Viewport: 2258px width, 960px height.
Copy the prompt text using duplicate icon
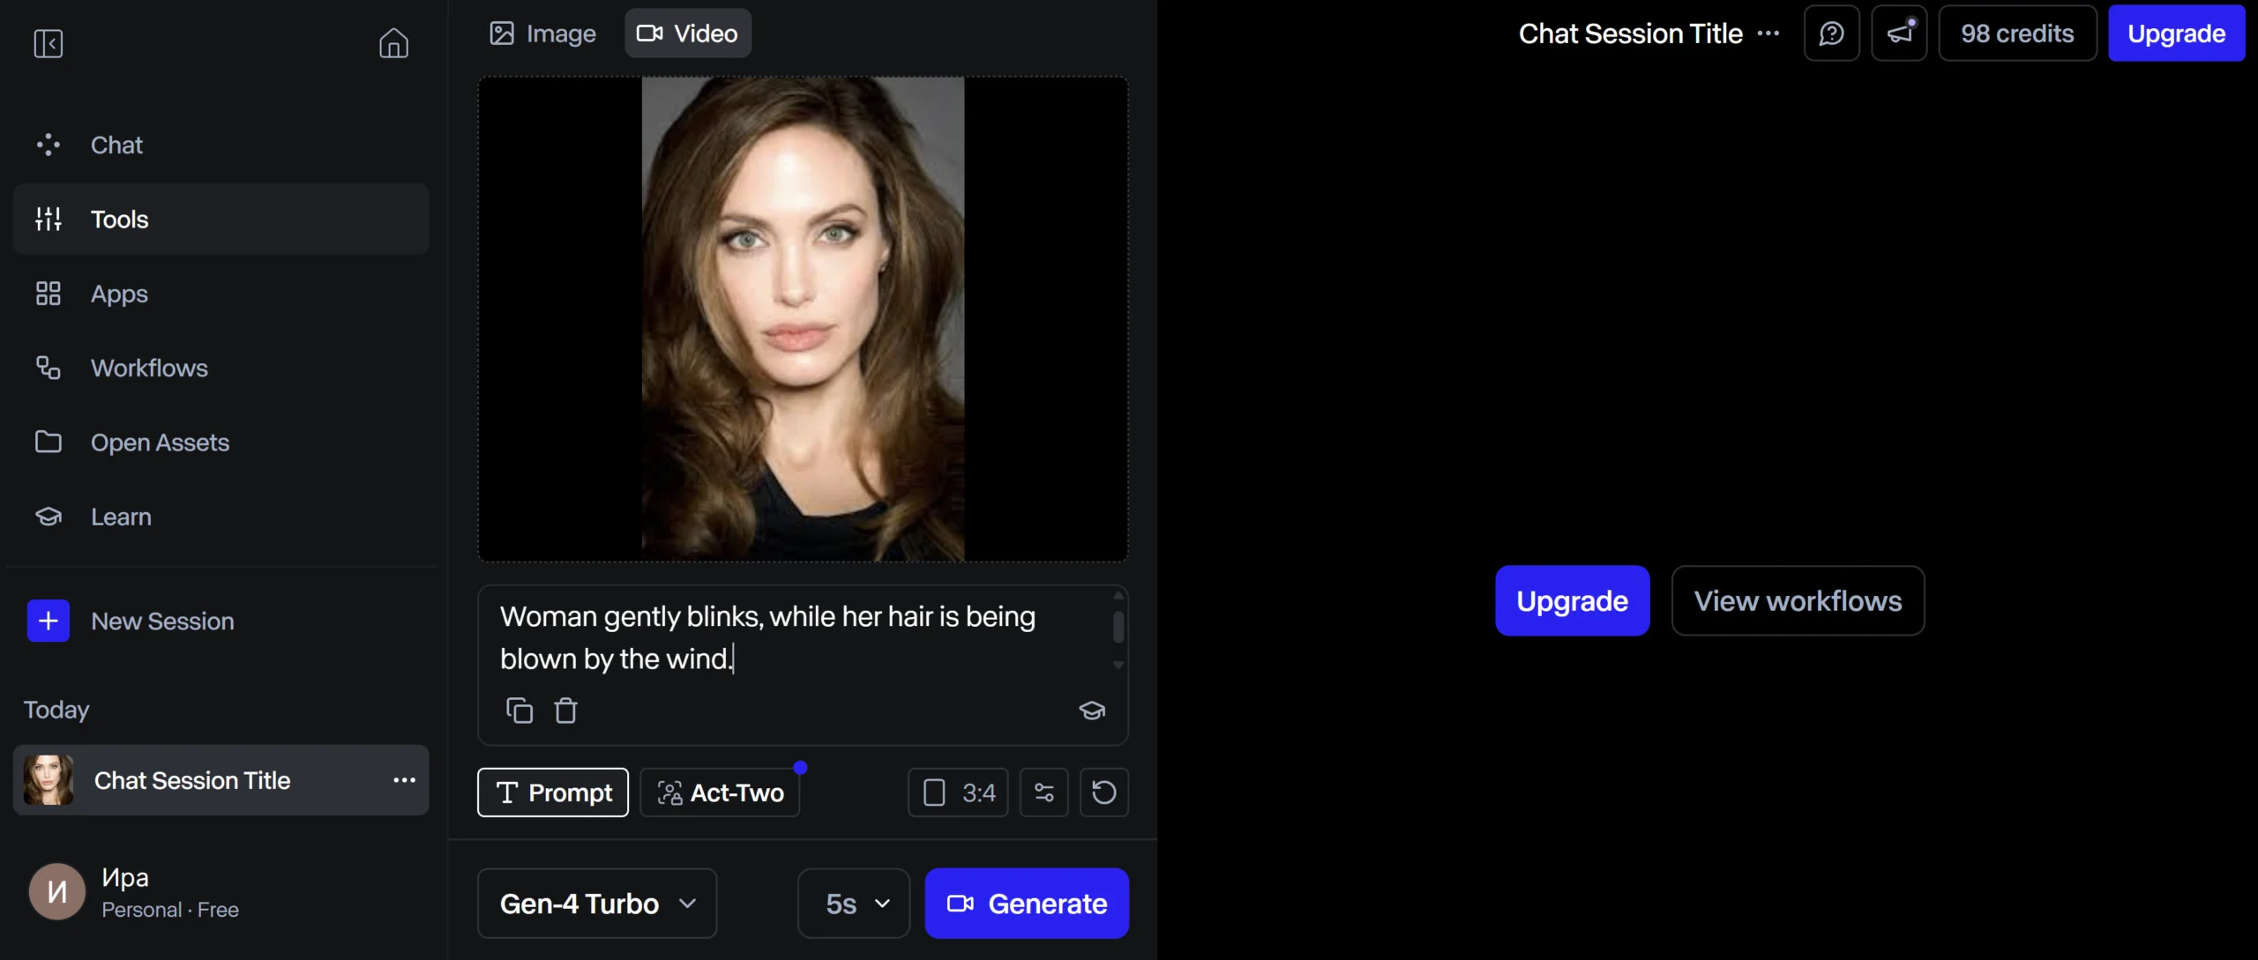click(x=518, y=710)
